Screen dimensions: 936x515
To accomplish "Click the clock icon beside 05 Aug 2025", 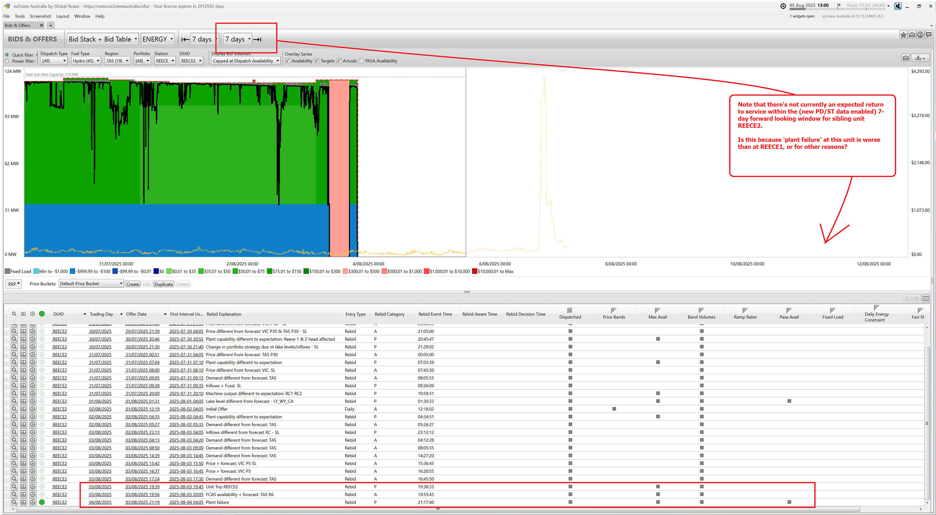I will coord(783,6).
